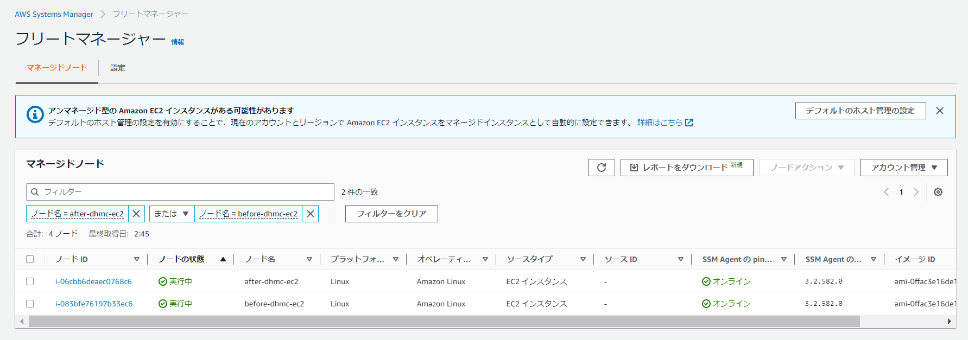The width and height of the screenshot is (968, 340).
Task: Click the イメージ ID column header
Action: [x=915, y=259]
